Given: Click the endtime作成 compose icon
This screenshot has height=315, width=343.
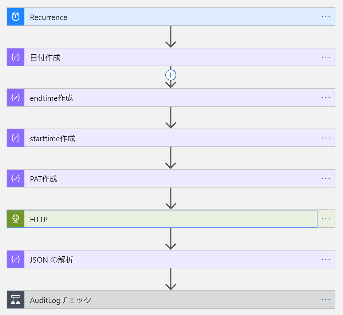Looking at the screenshot, I should [x=16, y=98].
